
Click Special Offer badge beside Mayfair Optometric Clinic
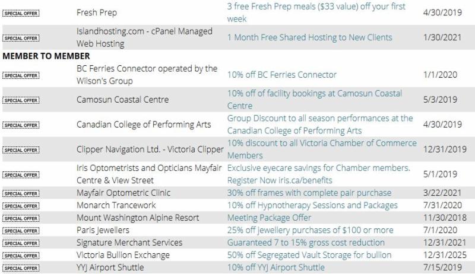tap(21, 193)
